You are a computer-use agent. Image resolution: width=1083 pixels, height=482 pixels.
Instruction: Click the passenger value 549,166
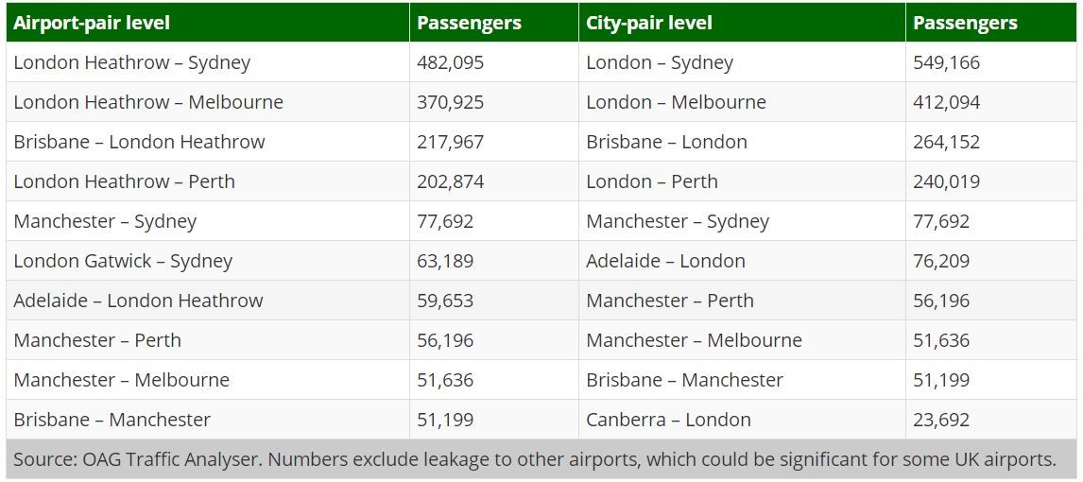946,63
